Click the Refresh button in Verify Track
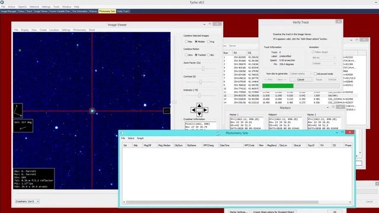The width and height of the screenshot is (379, 213). pyautogui.click(x=332, y=79)
